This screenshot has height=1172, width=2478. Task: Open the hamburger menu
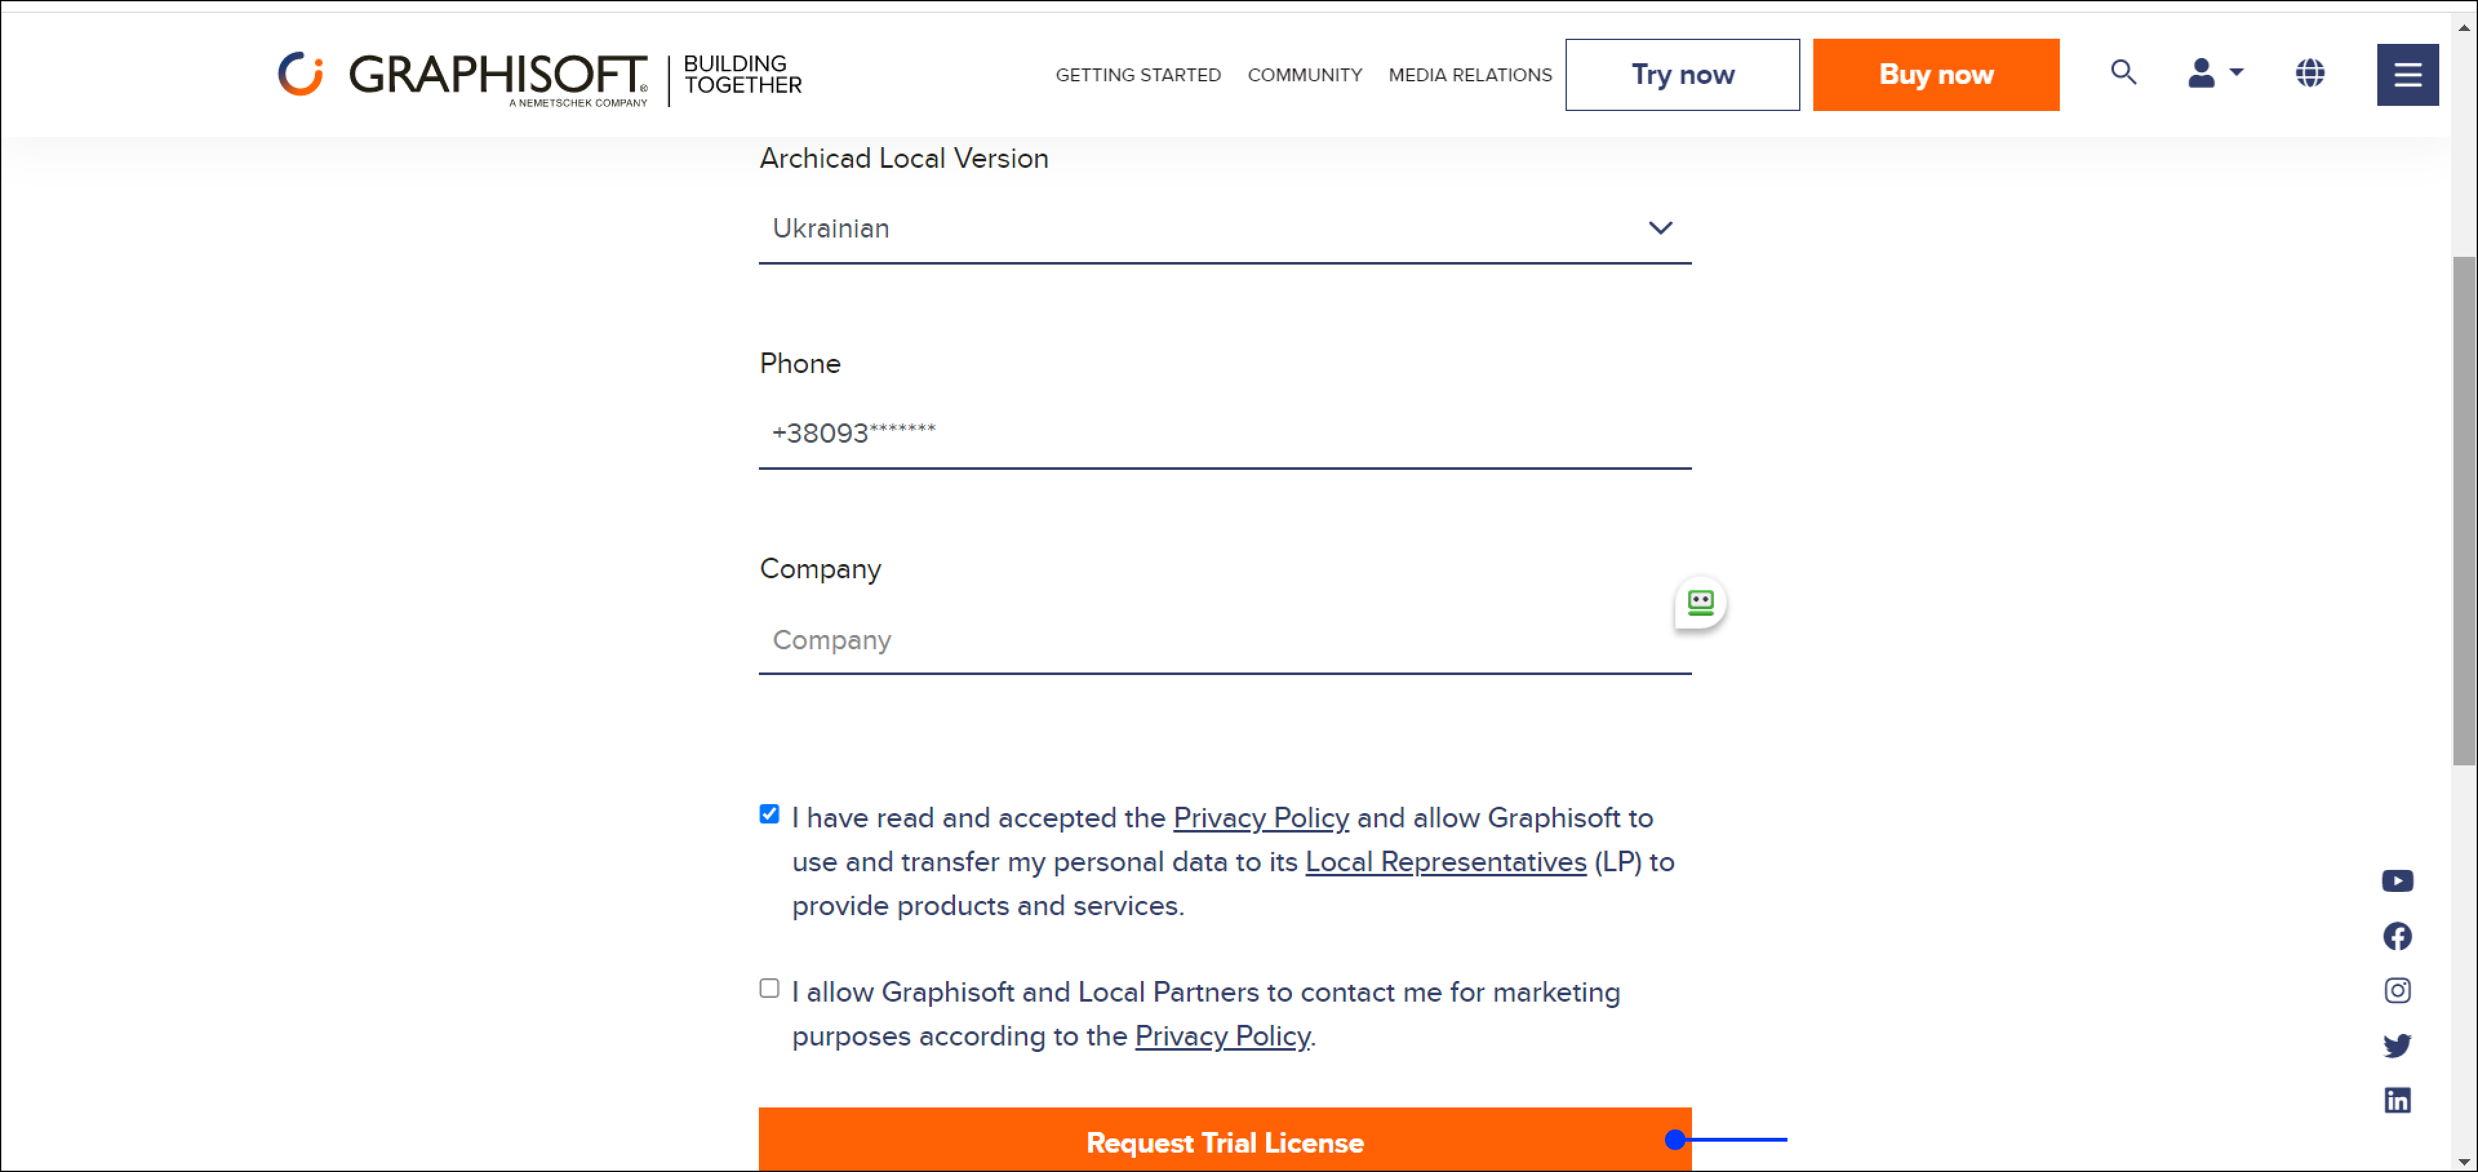2407,74
